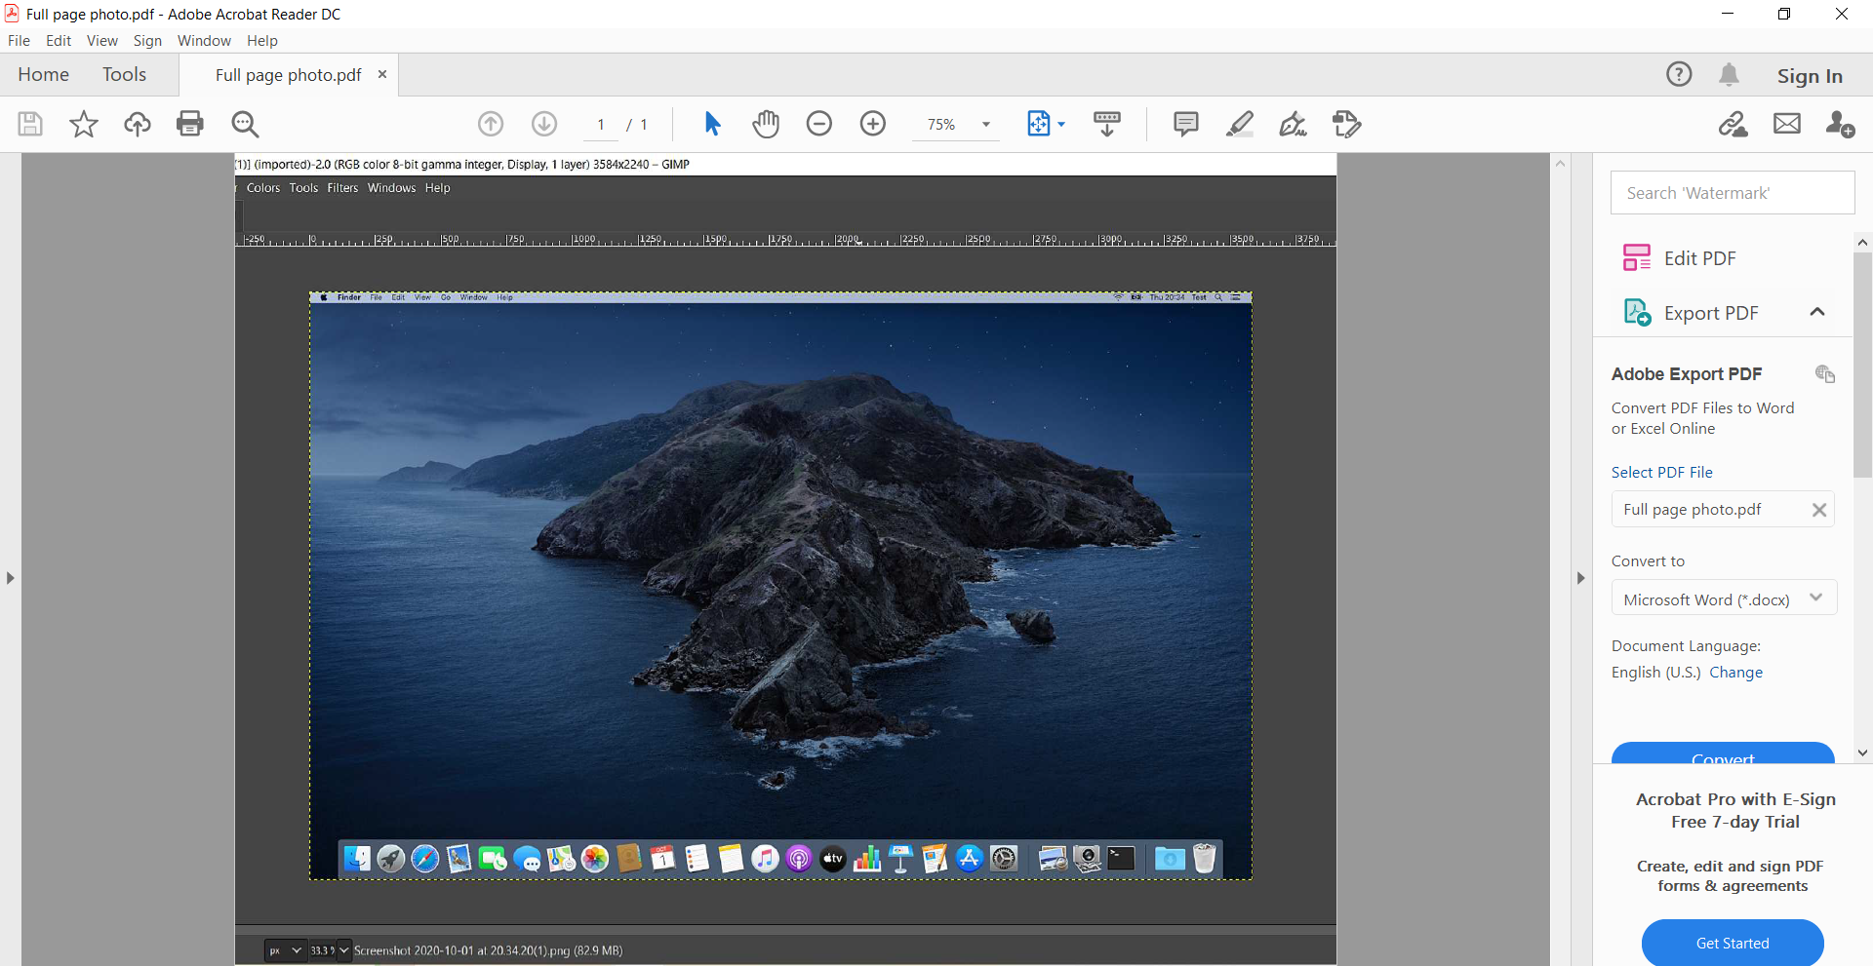Screen dimensions: 1873x966
Task: Click the zoom in plus icon
Action: click(873, 124)
